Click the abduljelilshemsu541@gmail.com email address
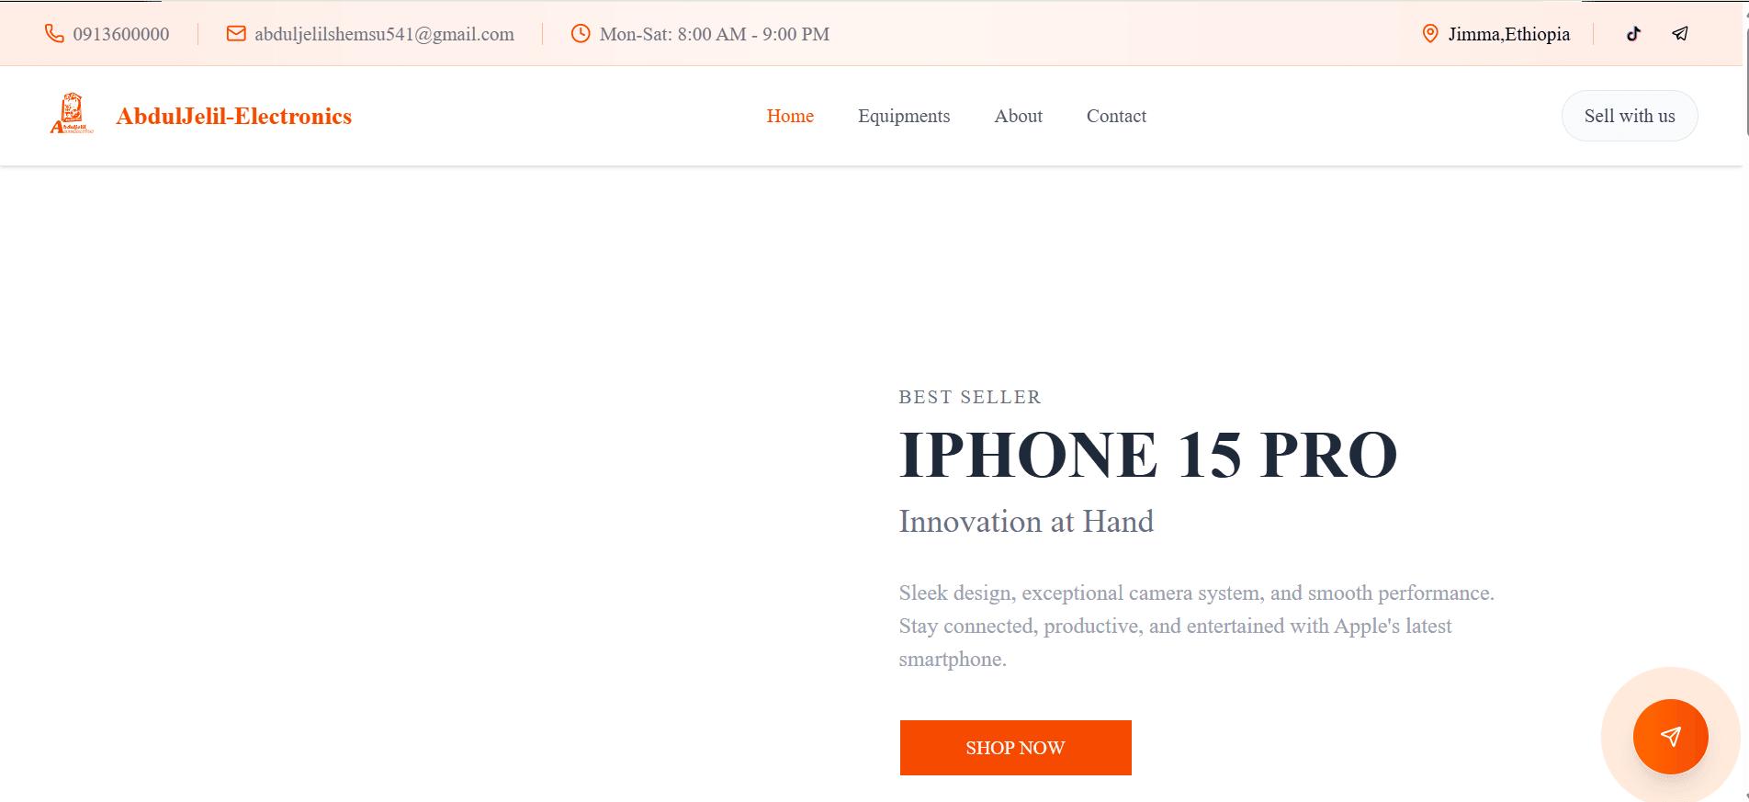 pos(384,34)
